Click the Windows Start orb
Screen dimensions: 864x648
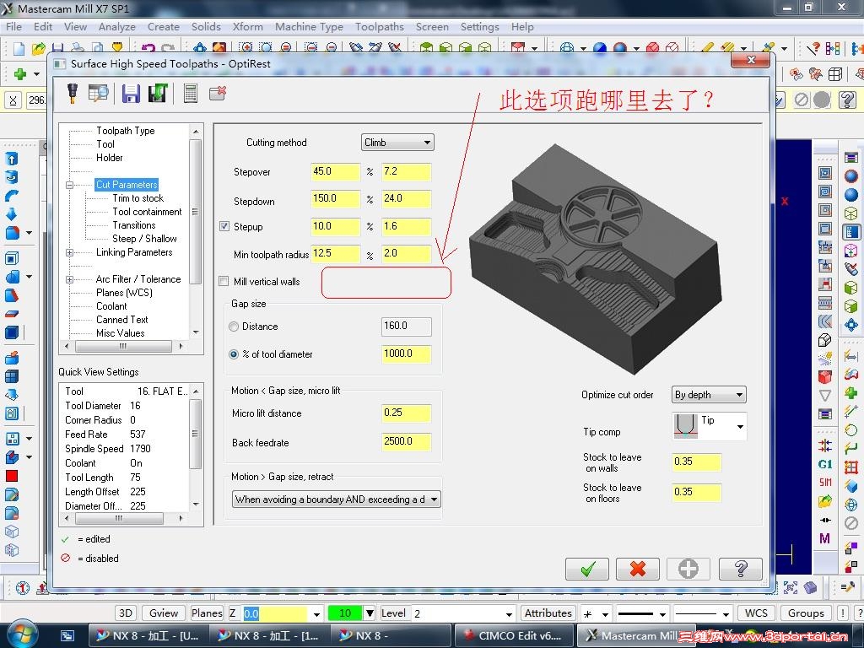21,634
